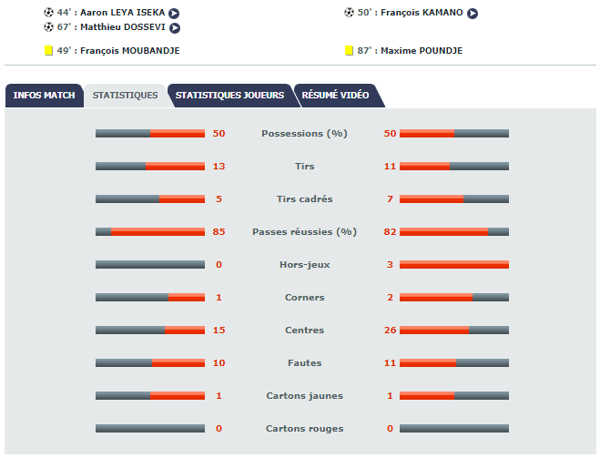The image size is (600, 458).
Task: Click soccer ball icon beside 50' goal
Action: click(350, 13)
